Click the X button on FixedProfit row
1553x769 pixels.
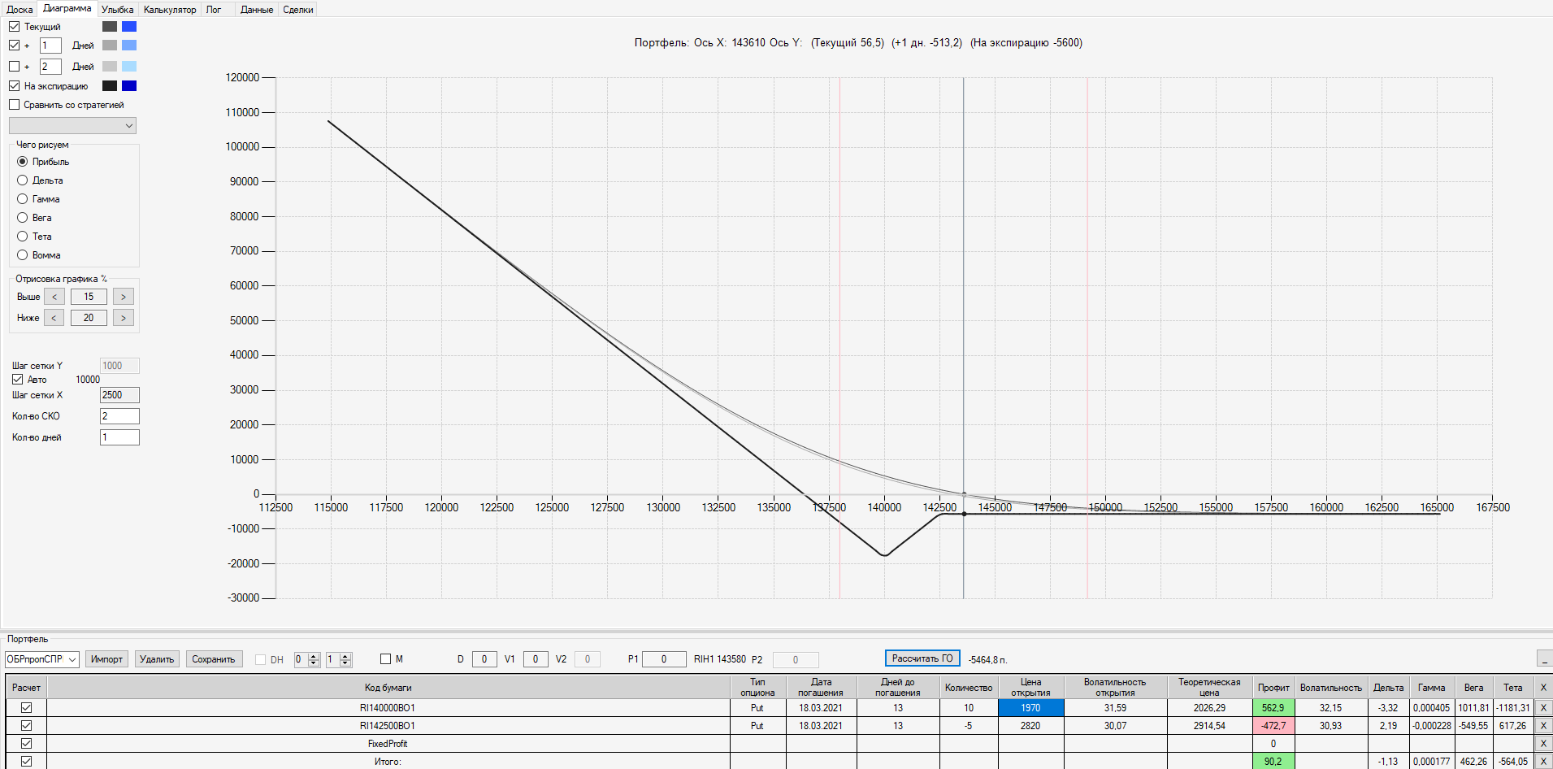(x=1543, y=744)
